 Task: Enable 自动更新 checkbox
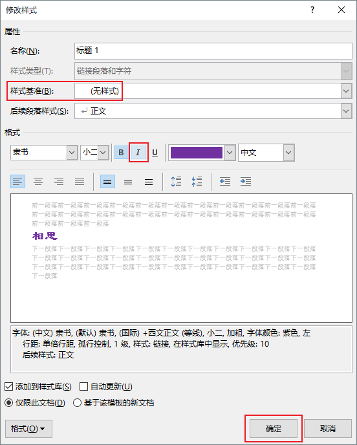coord(83,386)
